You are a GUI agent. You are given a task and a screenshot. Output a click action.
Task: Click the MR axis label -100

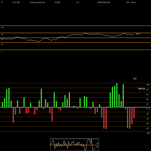tap(148, 133)
